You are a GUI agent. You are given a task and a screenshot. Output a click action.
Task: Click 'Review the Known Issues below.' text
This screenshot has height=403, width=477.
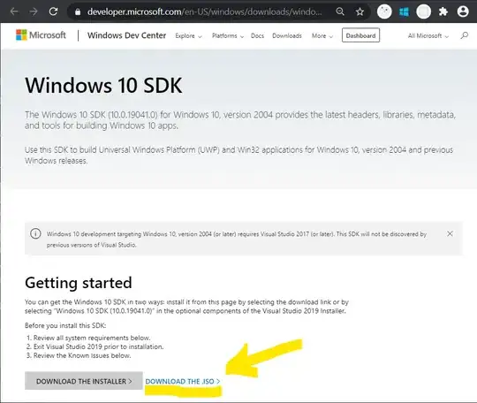pos(82,355)
